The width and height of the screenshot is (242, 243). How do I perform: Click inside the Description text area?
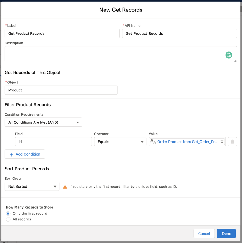(x=121, y=54)
